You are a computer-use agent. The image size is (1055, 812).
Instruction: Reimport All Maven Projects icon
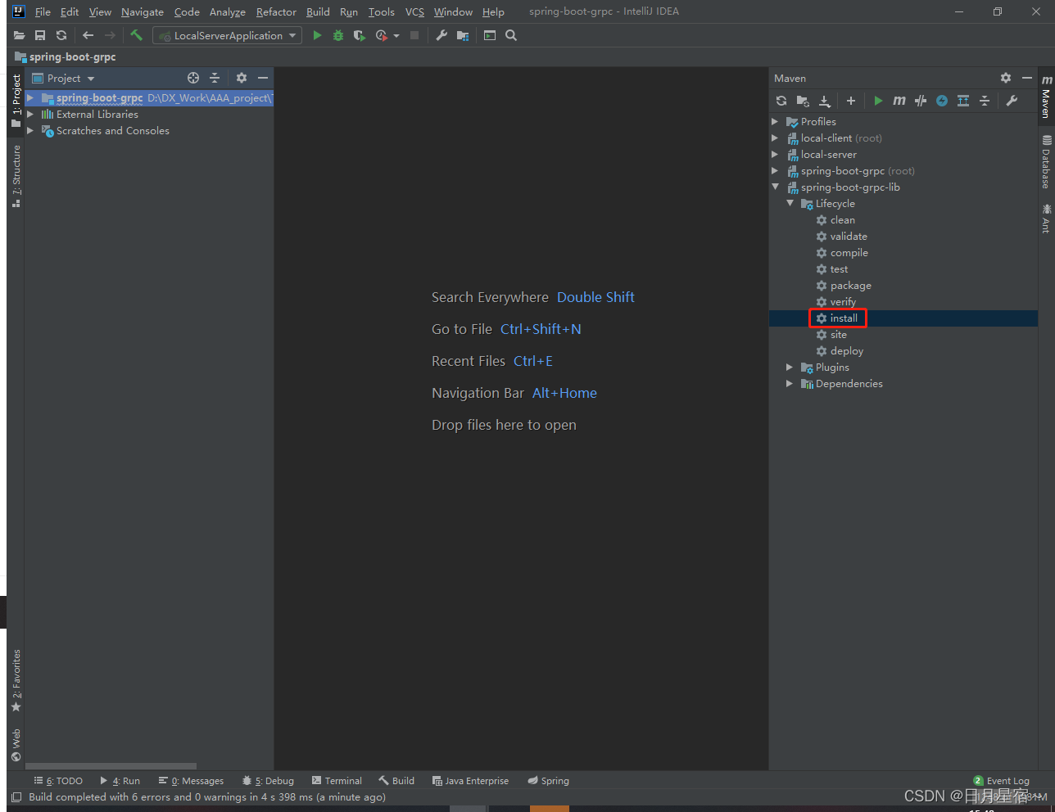click(781, 101)
